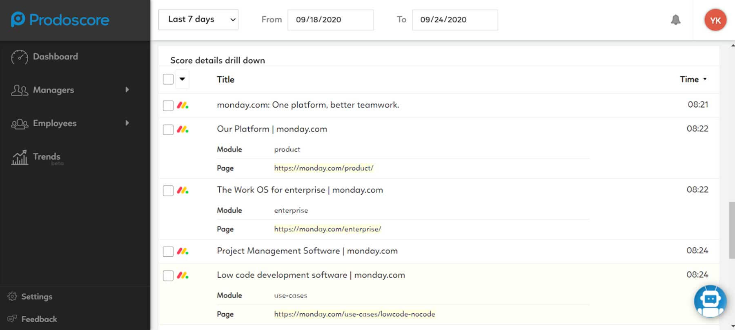Image resolution: width=735 pixels, height=330 pixels.
Task: Click the 08:21 time value
Action: 698,104
